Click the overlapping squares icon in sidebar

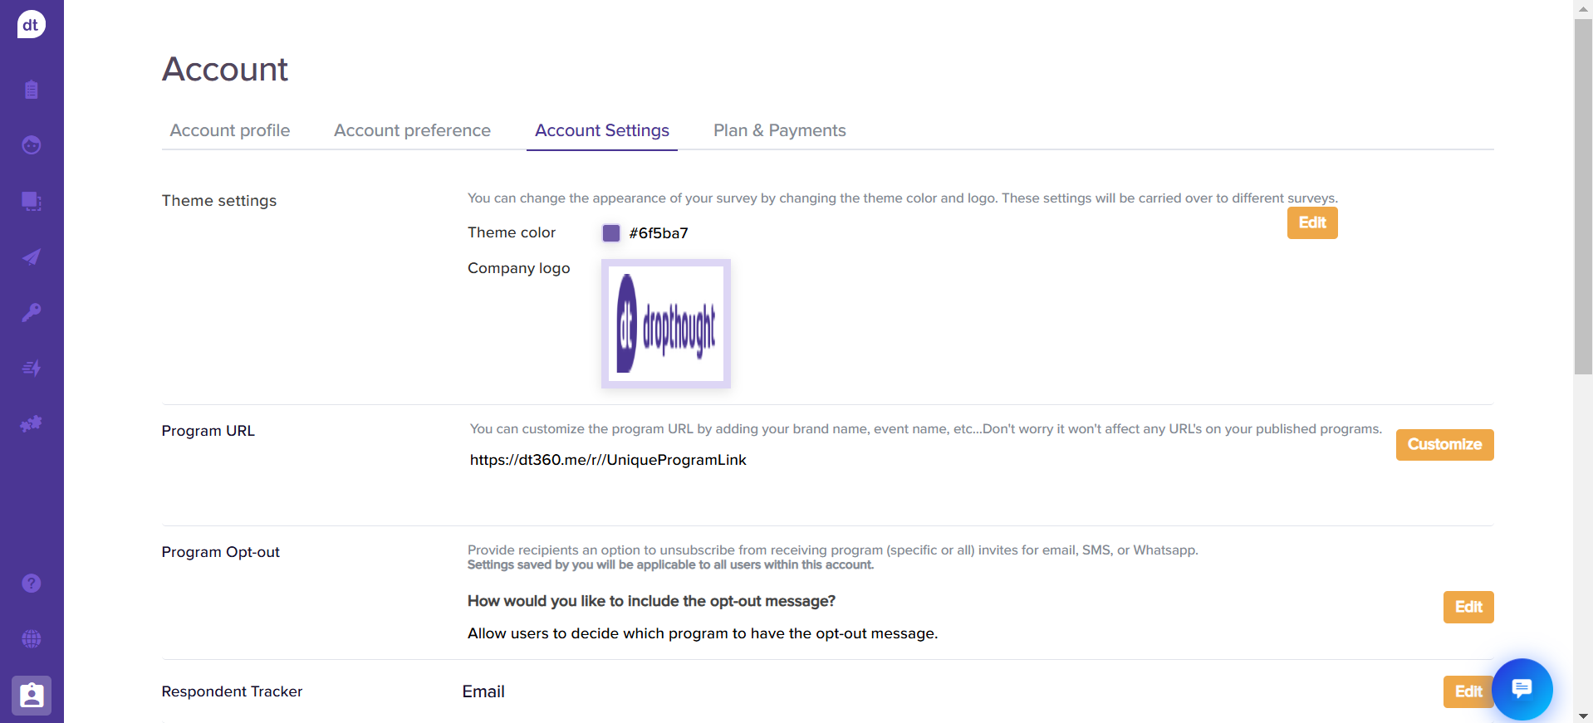click(x=32, y=201)
